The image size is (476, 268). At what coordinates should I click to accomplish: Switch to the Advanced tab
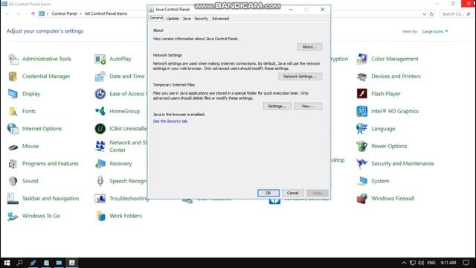[220, 19]
